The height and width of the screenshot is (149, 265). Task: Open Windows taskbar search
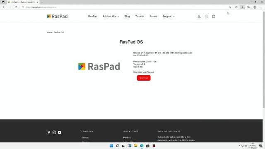coord(117,146)
